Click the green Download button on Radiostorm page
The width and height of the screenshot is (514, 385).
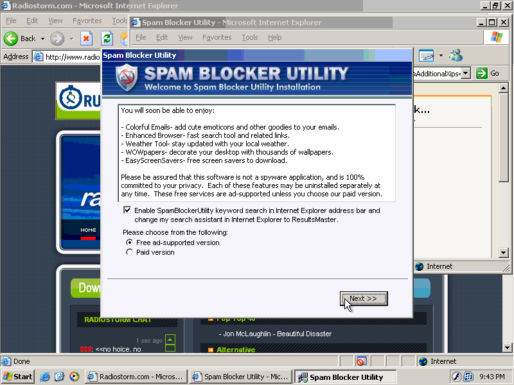(86, 287)
